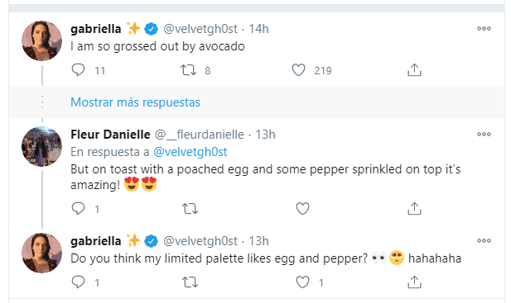Like the avocado tweet with 219 likes
Screen dimensions: 511x303
click(x=298, y=70)
